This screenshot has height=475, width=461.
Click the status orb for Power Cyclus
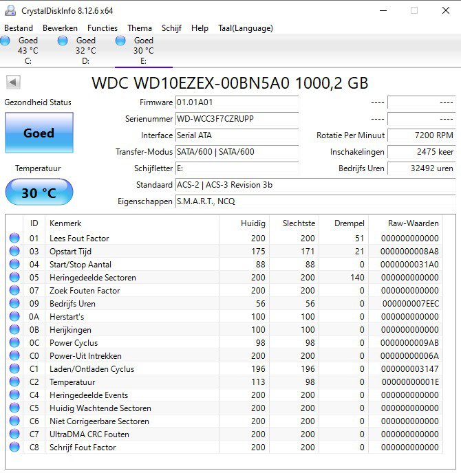click(x=14, y=342)
